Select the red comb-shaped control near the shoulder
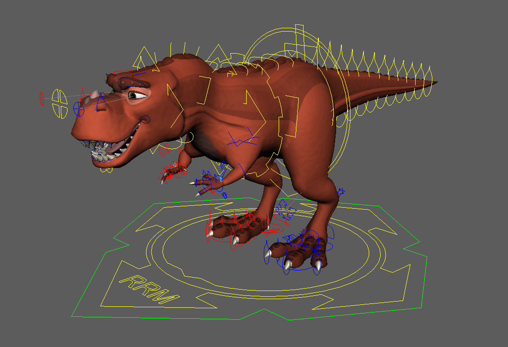This screenshot has width=508, height=347. tap(164, 150)
